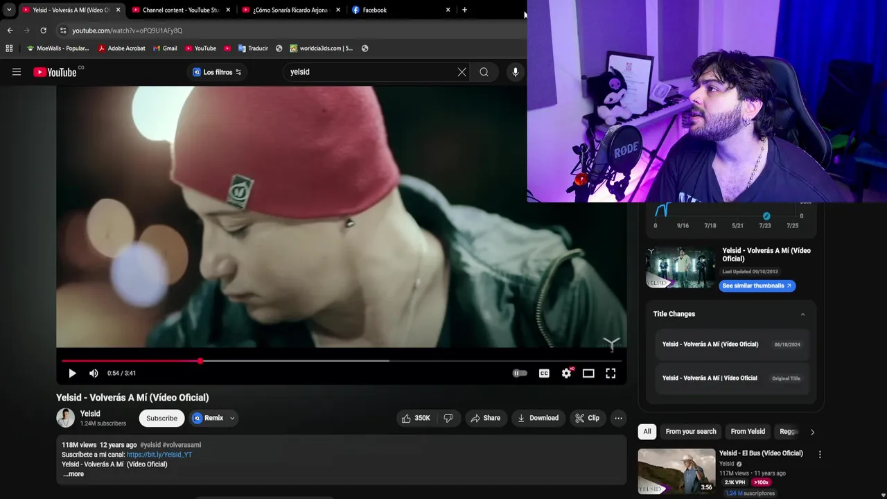Screen dimensions: 887x499
Task: Go back in browser history
Action: [x=10, y=30]
